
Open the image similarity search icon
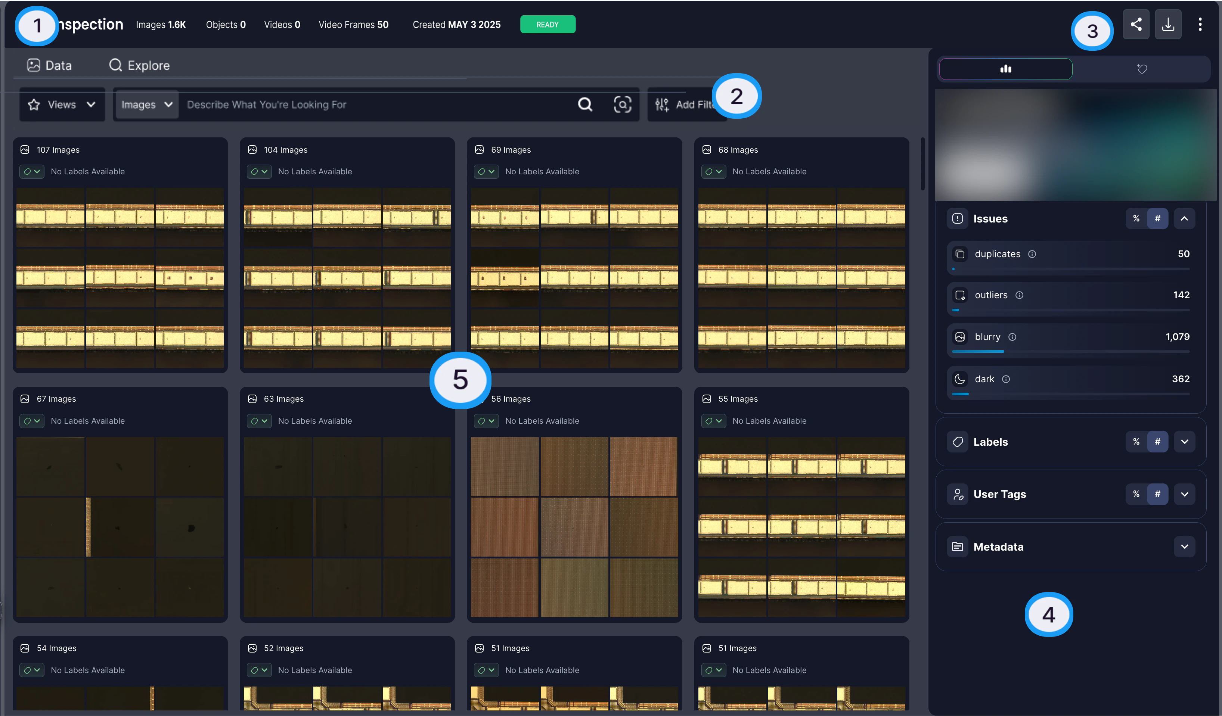point(623,104)
